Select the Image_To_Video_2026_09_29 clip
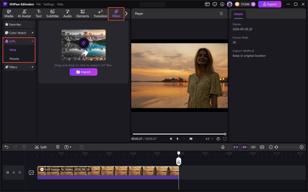The image size is (308, 192). point(108,172)
